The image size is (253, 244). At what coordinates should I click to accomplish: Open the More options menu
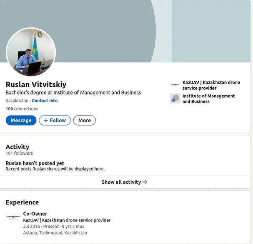[84, 121]
